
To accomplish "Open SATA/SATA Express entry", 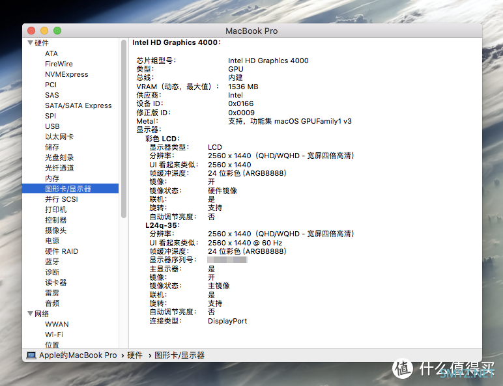I will point(78,105).
